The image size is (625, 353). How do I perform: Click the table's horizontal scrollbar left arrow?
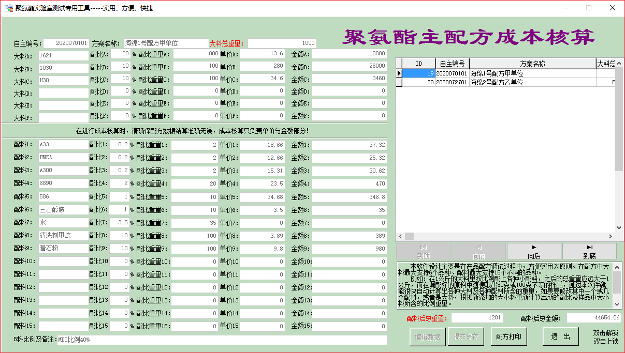(400, 236)
